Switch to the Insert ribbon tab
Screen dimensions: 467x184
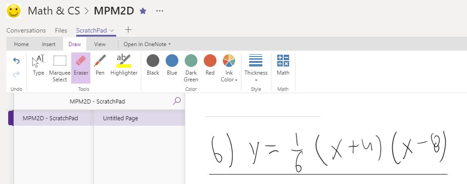tap(49, 44)
